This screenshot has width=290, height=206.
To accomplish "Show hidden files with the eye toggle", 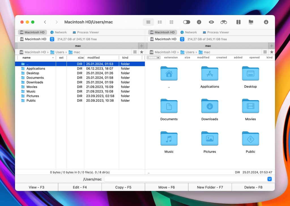I will click(211, 22).
